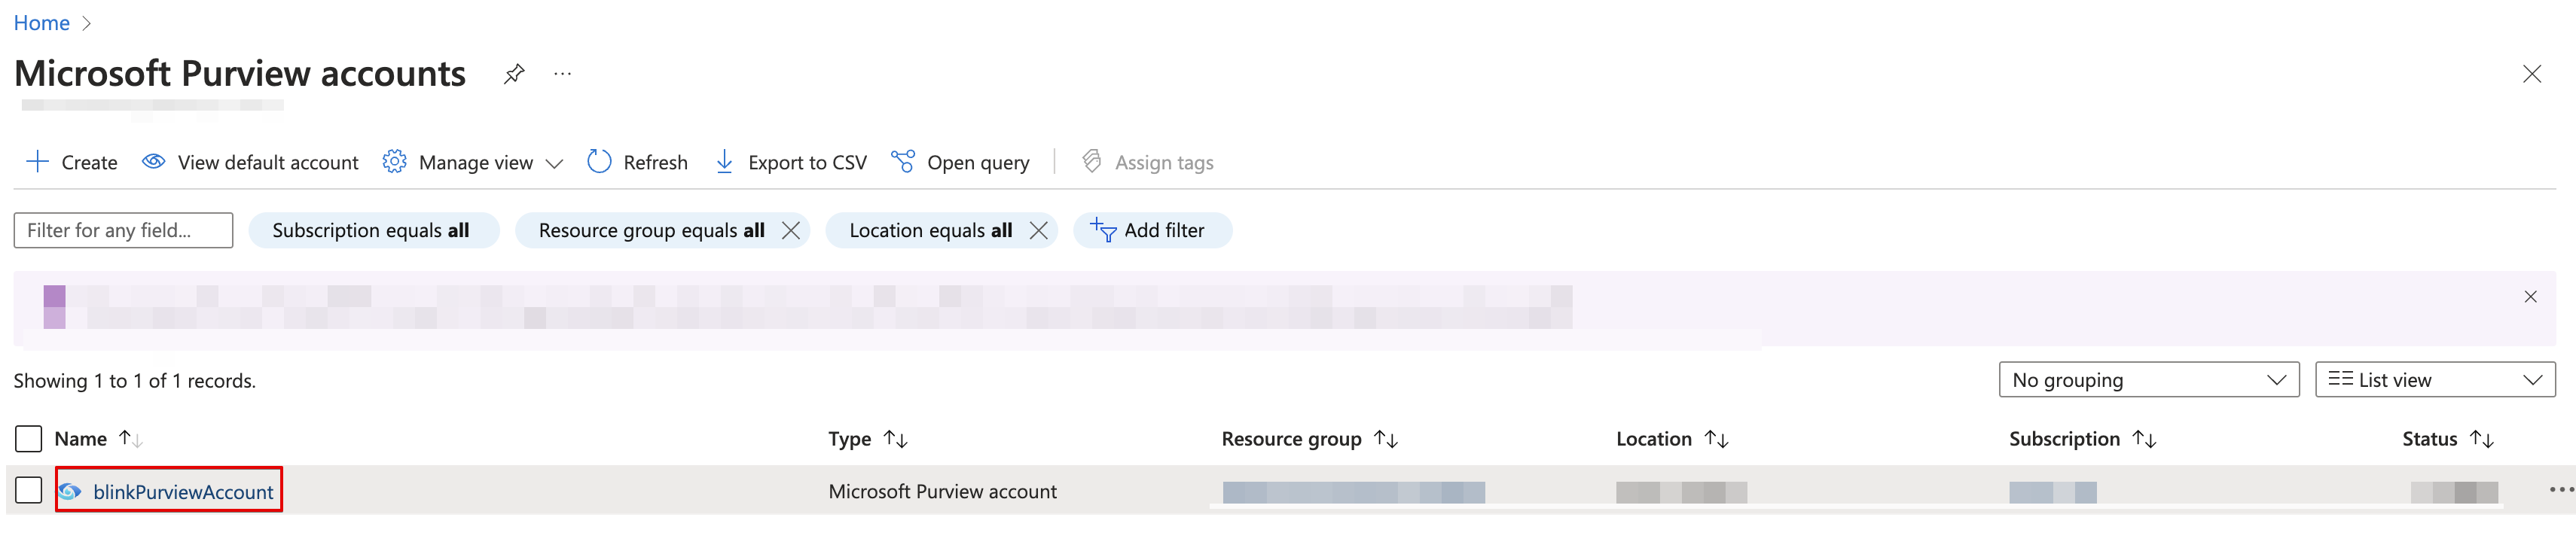
Task: Open the Manage view dropdown
Action: [473, 162]
